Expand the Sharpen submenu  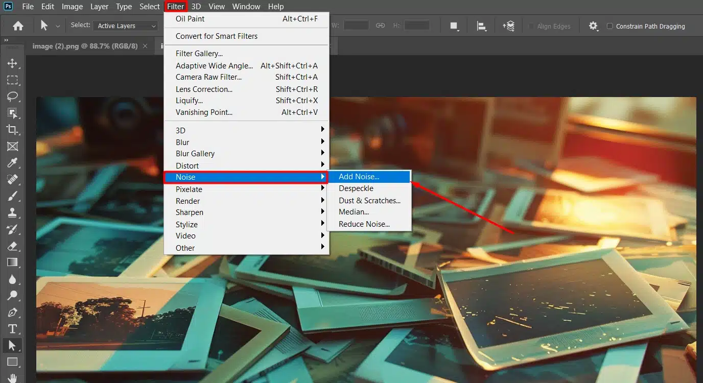click(246, 212)
